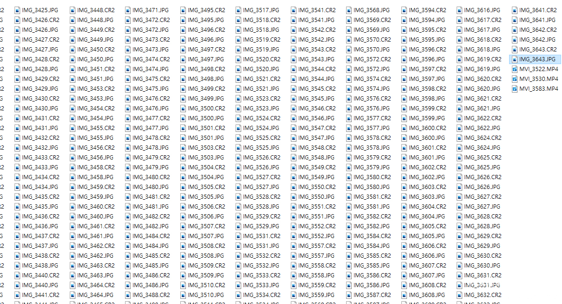Select file name IMG_3626.CR2
Screen dimensions: 562x304
[483, 177]
